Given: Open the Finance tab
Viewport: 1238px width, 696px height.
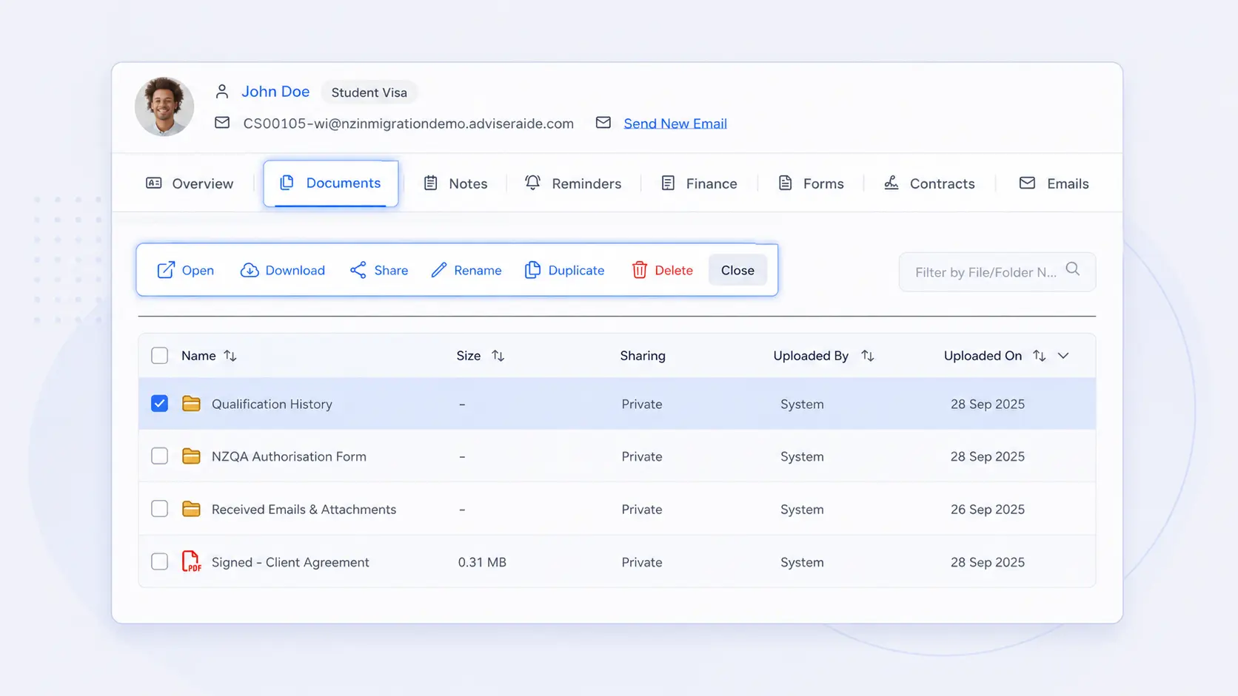Looking at the screenshot, I should (699, 183).
